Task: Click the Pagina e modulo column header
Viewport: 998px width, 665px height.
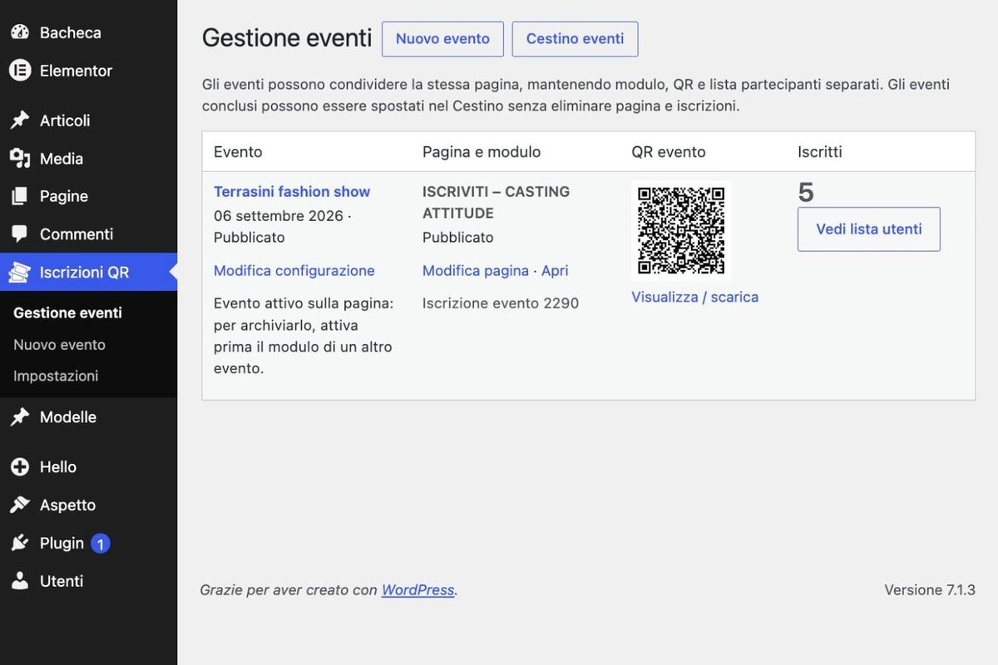Action: pos(482,151)
